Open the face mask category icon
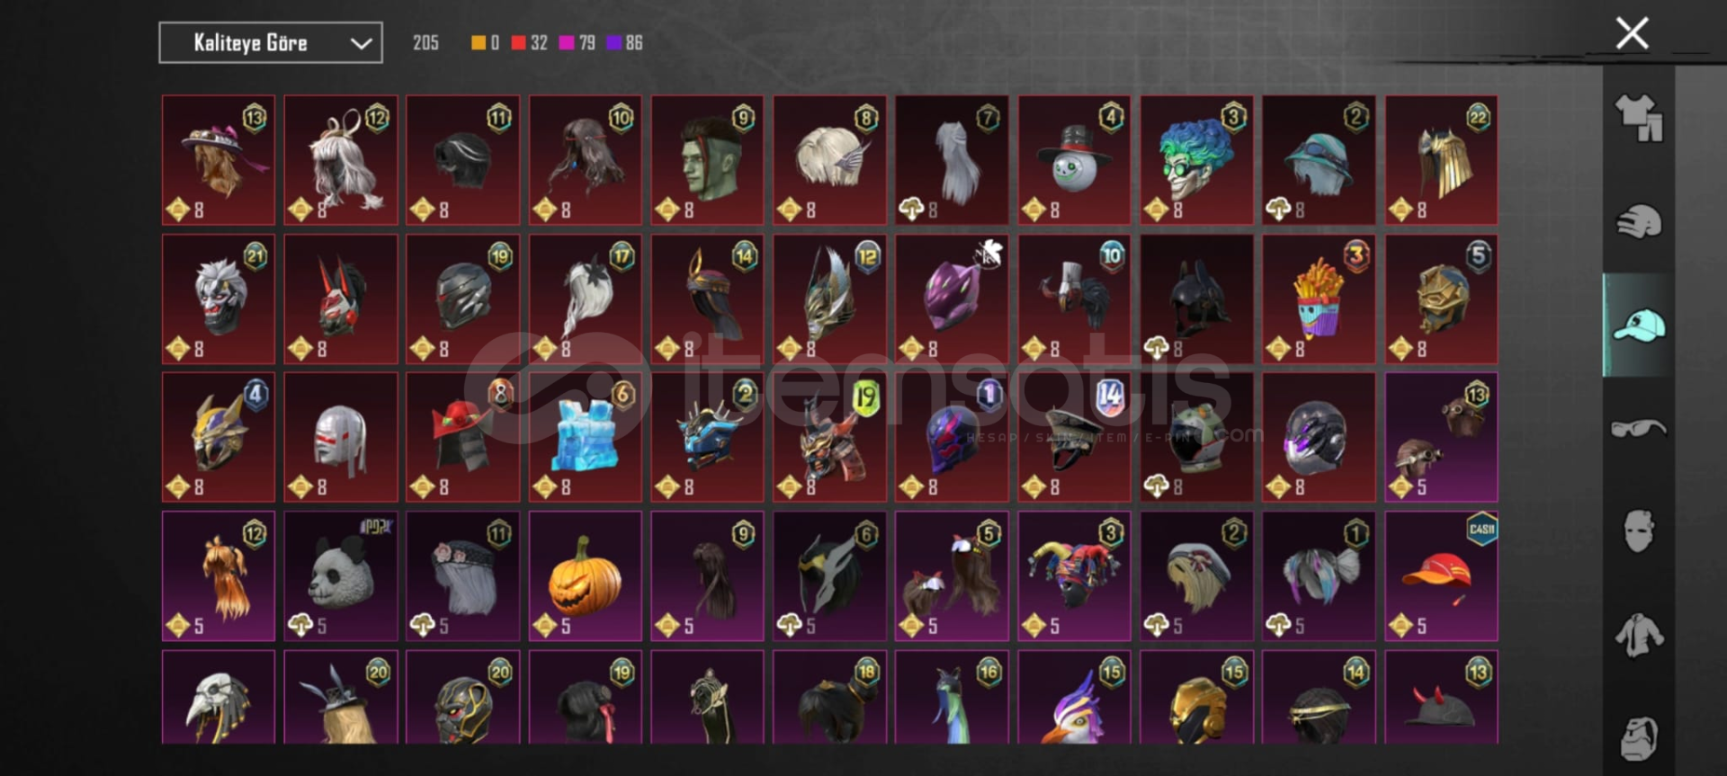 (x=1639, y=531)
